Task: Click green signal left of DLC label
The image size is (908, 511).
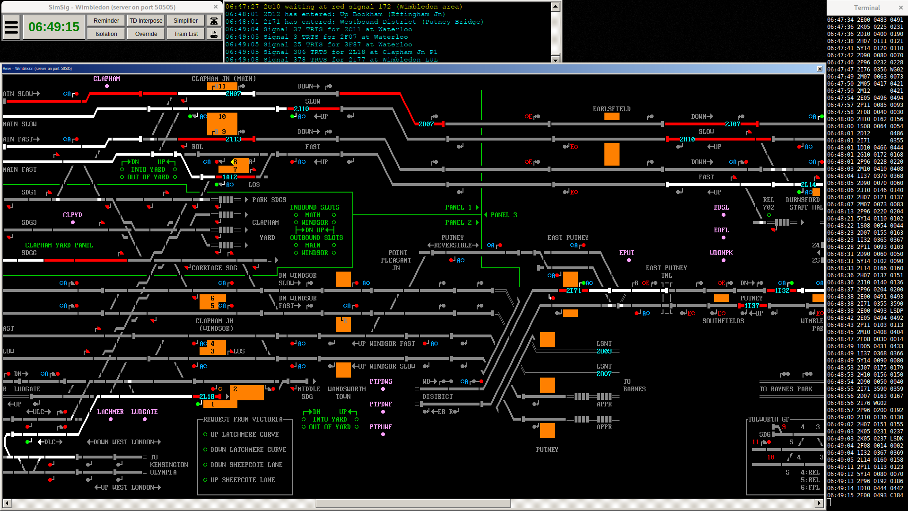Action: [27, 442]
